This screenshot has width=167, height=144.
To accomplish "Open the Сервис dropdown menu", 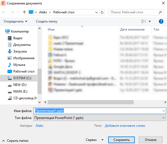I will [x=95, y=140].
